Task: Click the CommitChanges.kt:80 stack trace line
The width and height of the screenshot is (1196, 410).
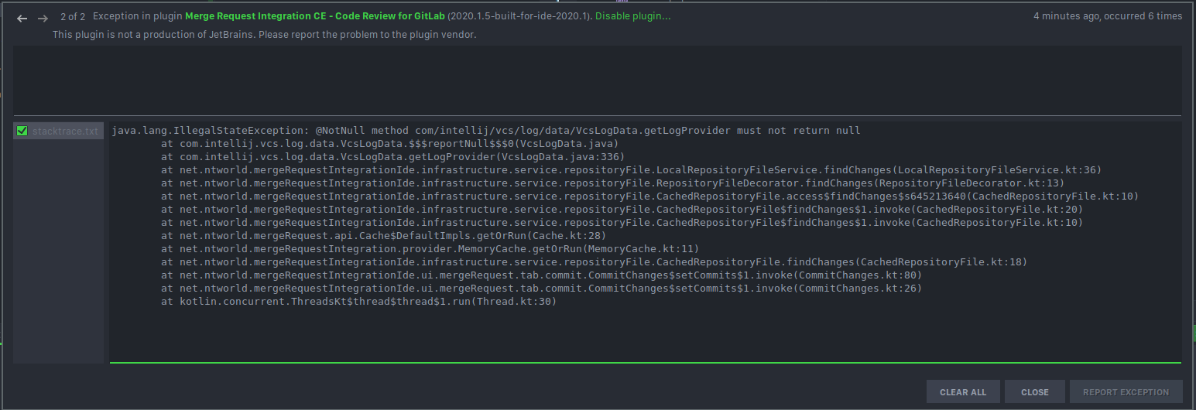Action: (x=541, y=275)
